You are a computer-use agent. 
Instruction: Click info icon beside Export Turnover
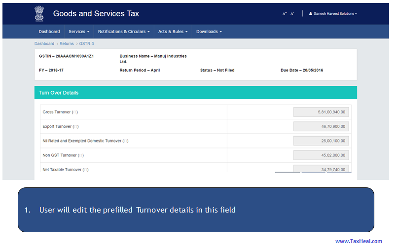point(75,127)
